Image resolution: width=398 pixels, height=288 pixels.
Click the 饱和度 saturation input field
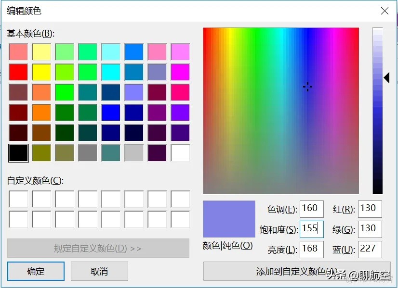311,229
